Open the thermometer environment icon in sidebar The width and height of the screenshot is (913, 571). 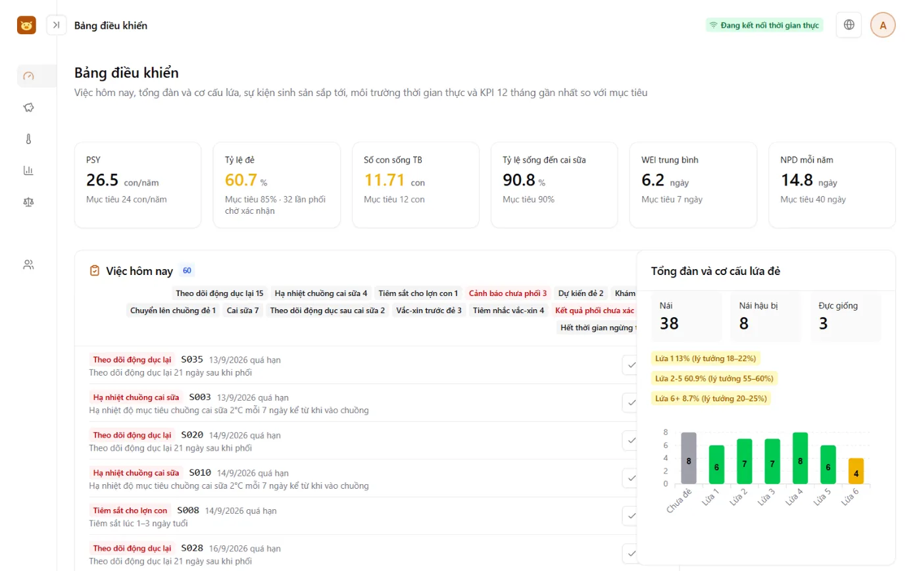click(28, 139)
